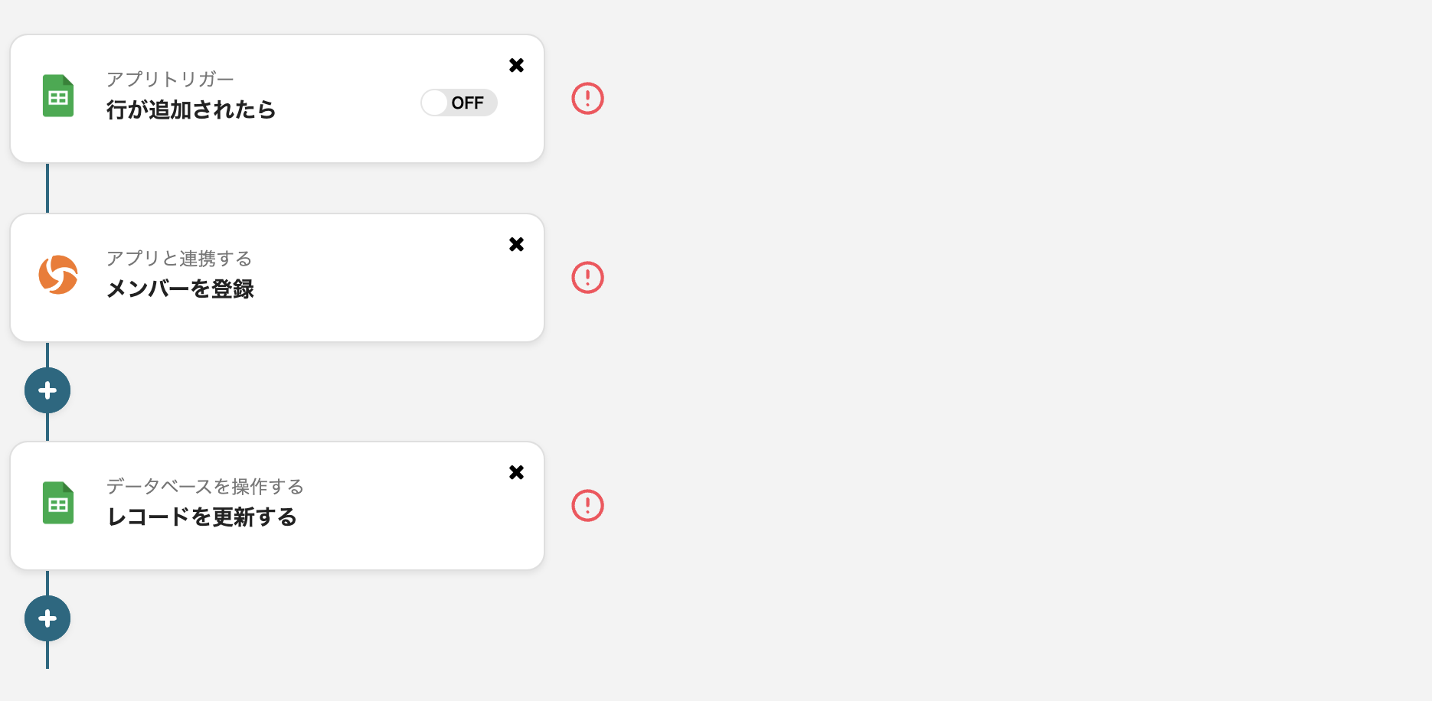Add a step using the bottom plus button
The image size is (1432, 701).
(x=47, y=618)
